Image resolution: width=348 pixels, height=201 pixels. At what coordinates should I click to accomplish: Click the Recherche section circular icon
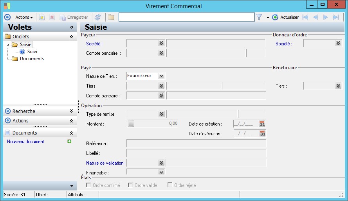[8, 111]
